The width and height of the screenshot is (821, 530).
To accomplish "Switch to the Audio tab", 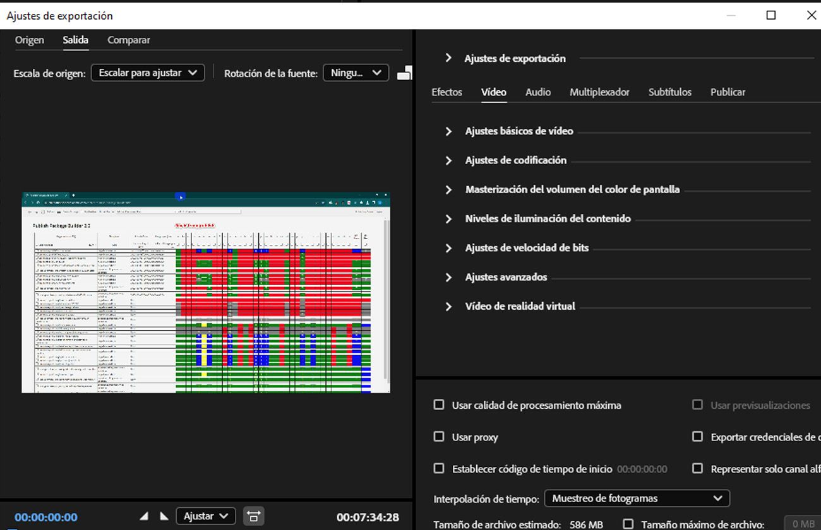I will point(537,92).
